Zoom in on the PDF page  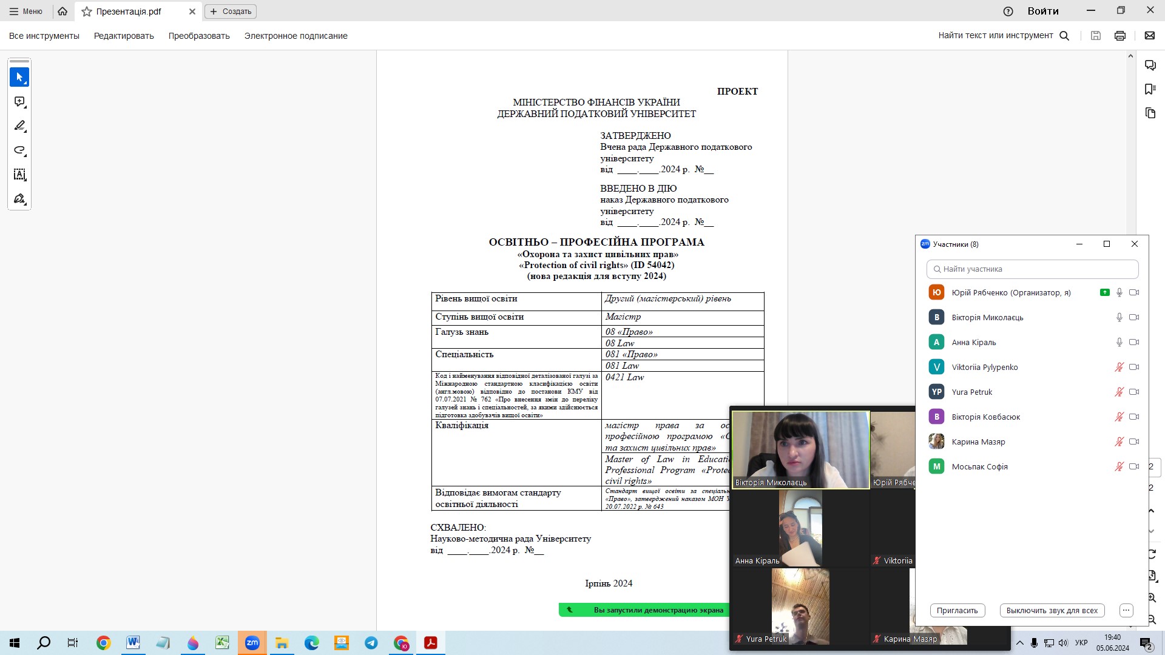(x=1152, y=598)
